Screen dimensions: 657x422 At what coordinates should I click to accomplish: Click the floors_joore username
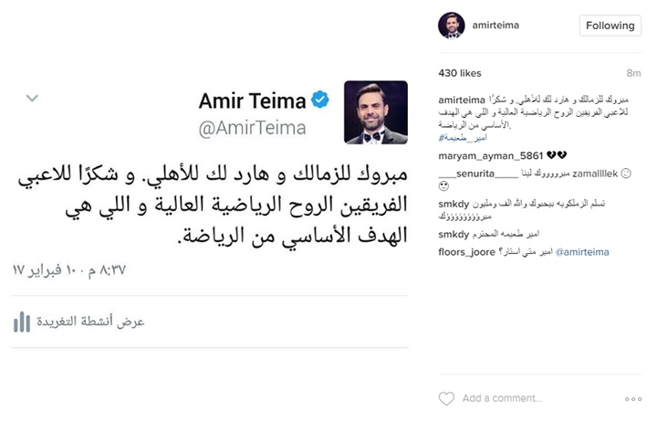(467, 252)
